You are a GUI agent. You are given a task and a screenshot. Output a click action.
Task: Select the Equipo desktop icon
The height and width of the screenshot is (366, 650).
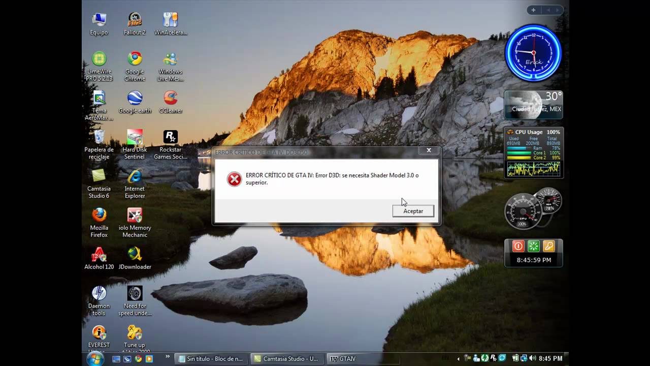99,24
